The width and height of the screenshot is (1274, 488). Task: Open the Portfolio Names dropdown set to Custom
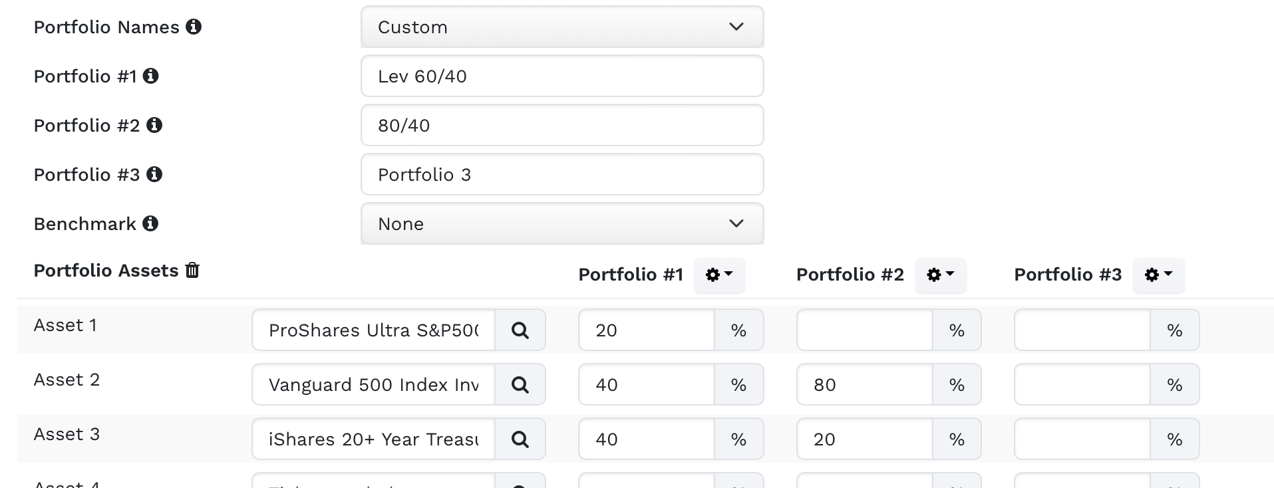561,27
